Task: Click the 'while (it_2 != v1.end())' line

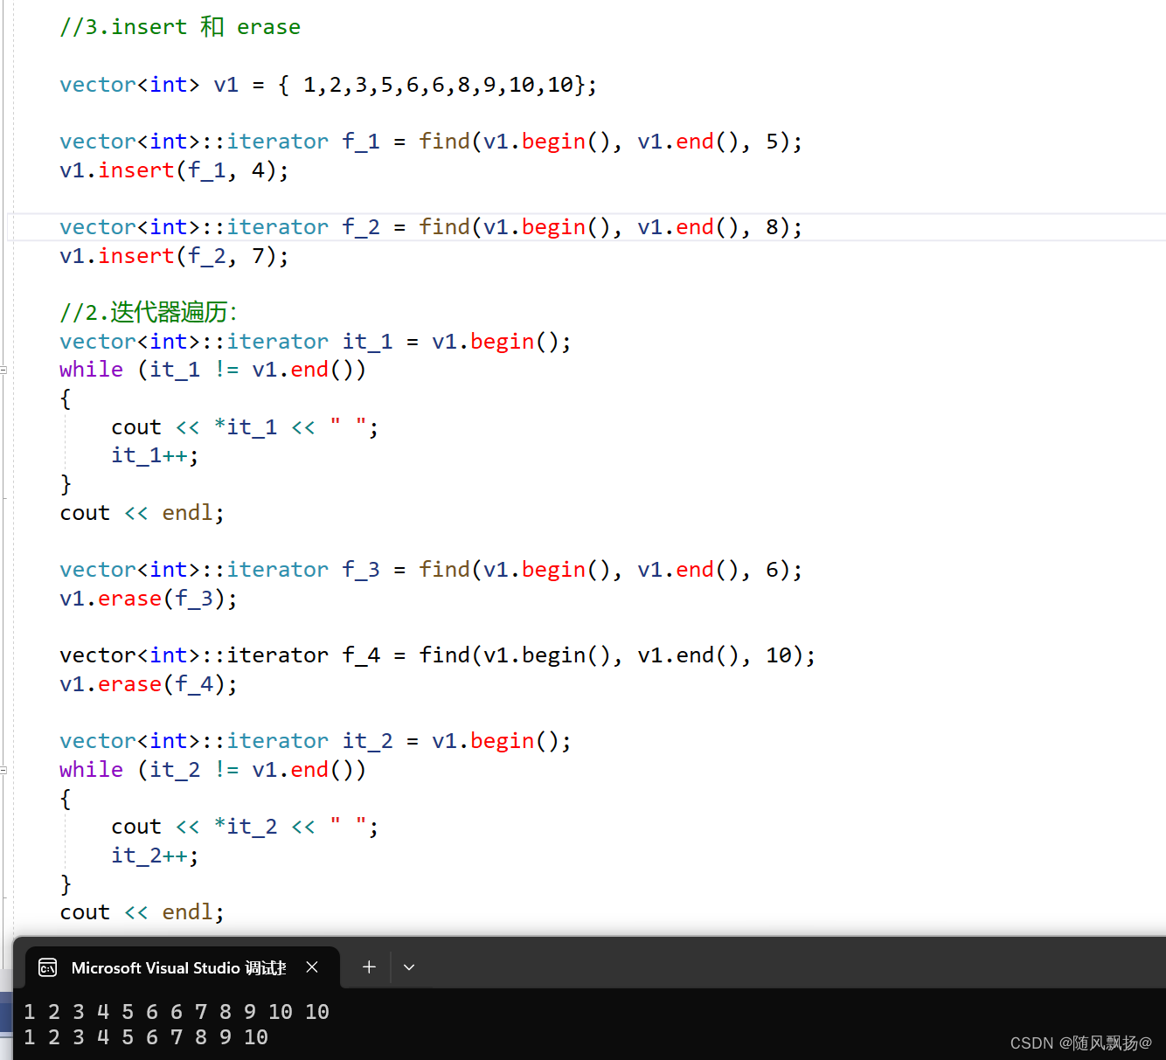Action: coord(213,770)
